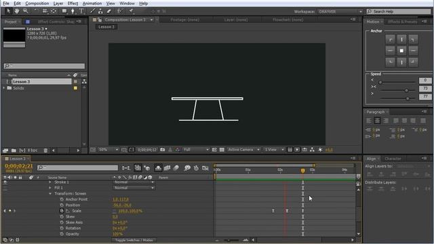Toggle Hide Shy Layers icon

pyautogui.click(x=158, y=168)
